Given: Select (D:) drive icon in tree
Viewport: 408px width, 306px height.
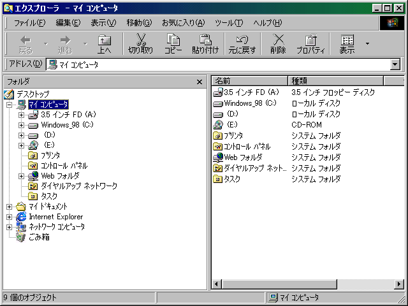Looking at the screenshot, I should pyautogui.click(x=33, y=136).
